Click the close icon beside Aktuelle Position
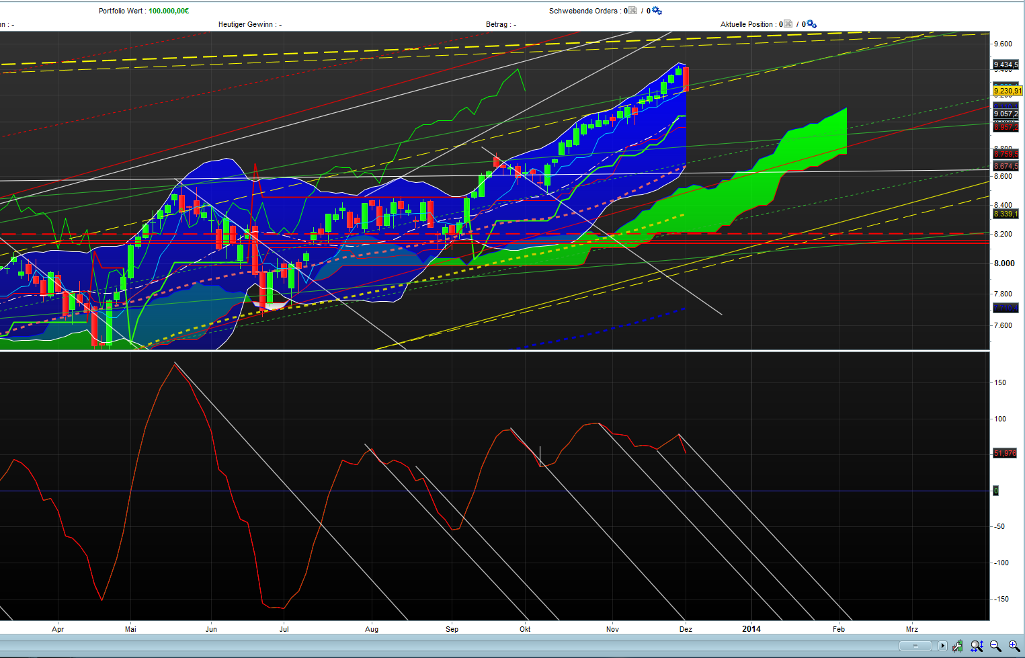Screen dimensions: 1025x658 pyautogui.click(x=788, y=24)
